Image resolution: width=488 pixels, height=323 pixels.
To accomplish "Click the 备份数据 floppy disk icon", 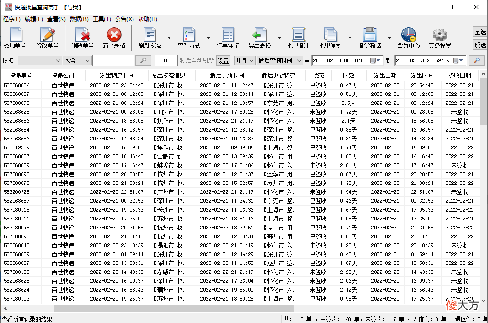I will pyautogui.click(x=370, y=37).
